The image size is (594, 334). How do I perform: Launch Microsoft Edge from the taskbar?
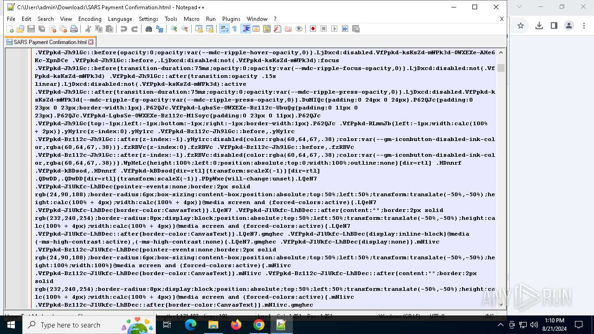191,325
